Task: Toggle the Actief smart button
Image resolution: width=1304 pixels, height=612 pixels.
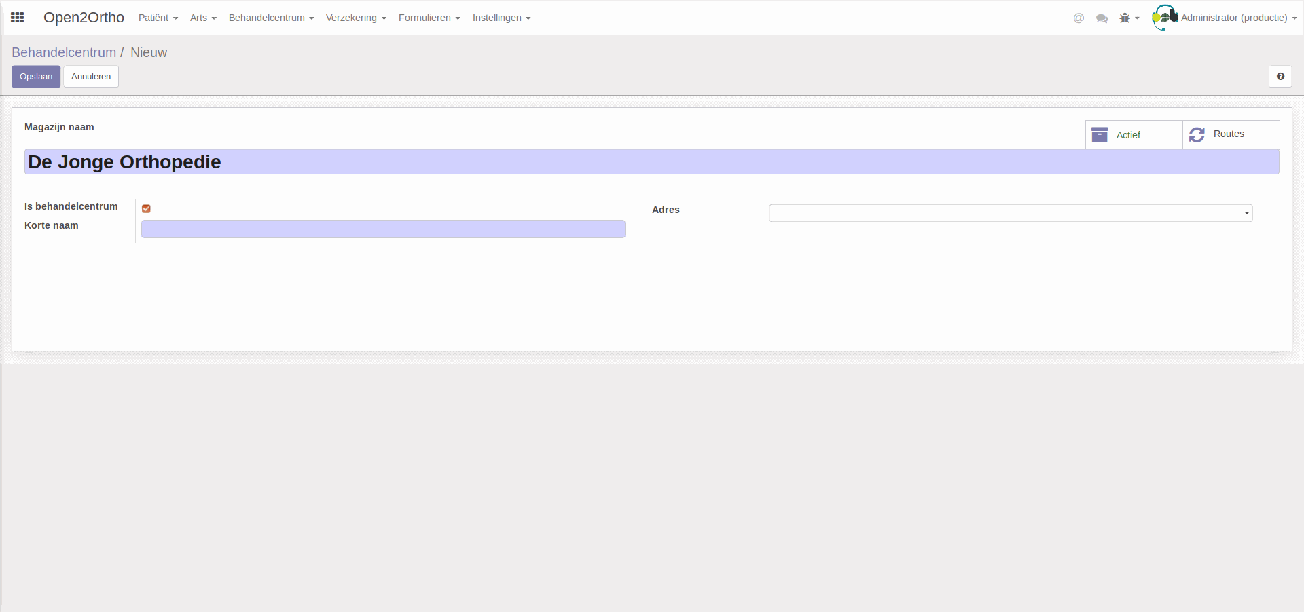Action: [x=1127, y=134]
